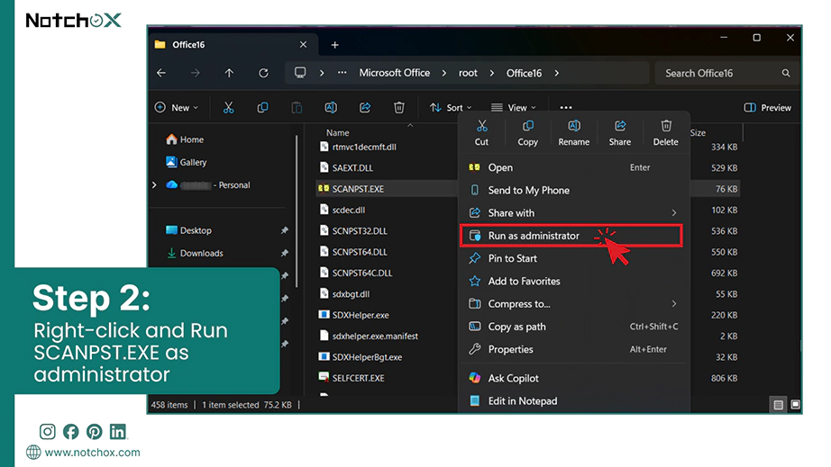Open the Sort dropdown
The image size is (831, 467).
tap(451, 107)
